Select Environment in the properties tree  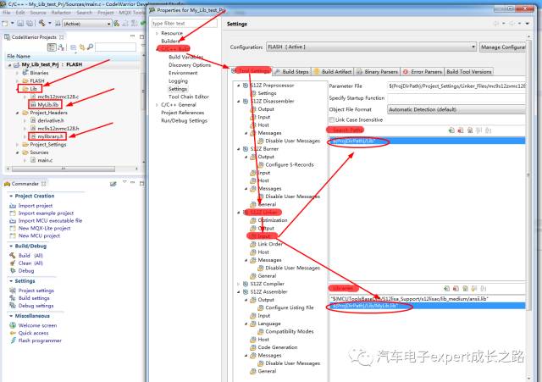click(x=183, y=73)
